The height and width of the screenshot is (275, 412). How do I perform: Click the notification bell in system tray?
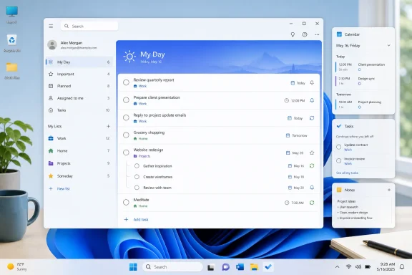[402, 267]
